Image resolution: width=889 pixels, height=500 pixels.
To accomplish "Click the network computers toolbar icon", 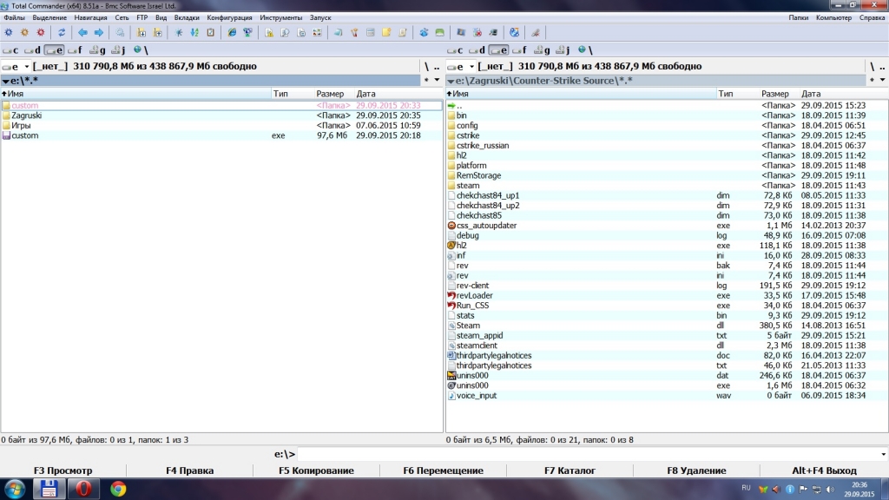I will coord(247,32).
